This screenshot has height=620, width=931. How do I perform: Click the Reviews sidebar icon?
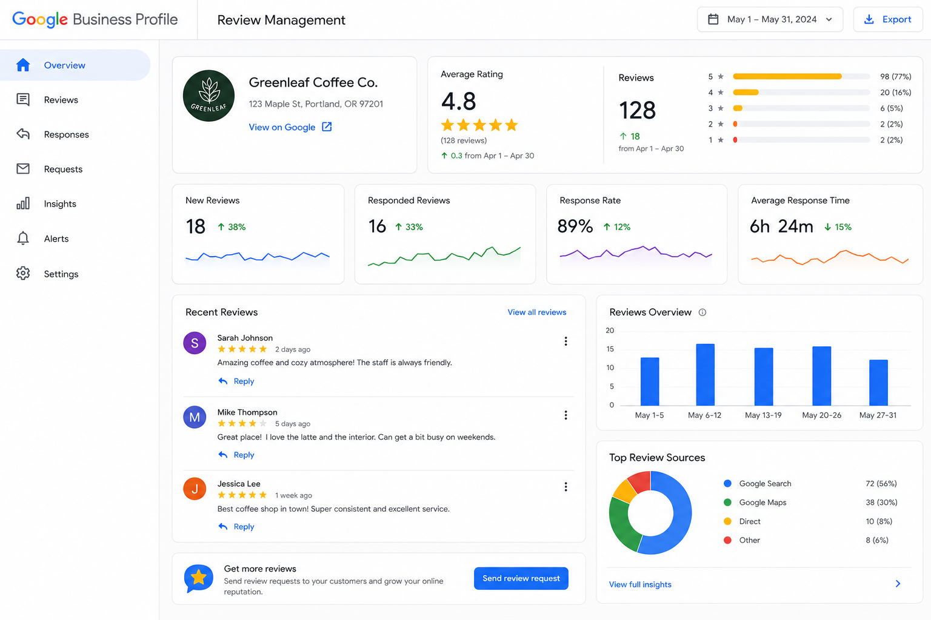click(x=23, y=99)
